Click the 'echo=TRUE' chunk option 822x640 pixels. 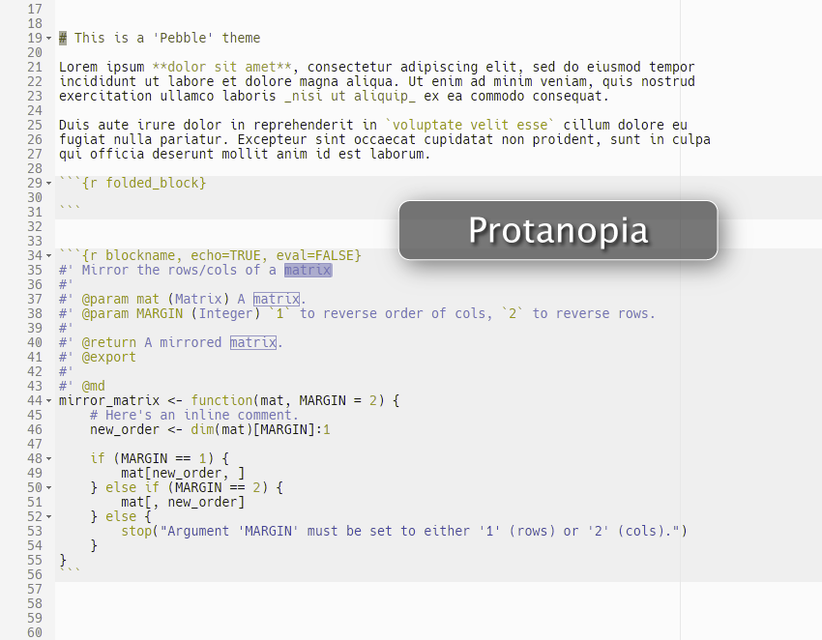[x=225, y=256]
